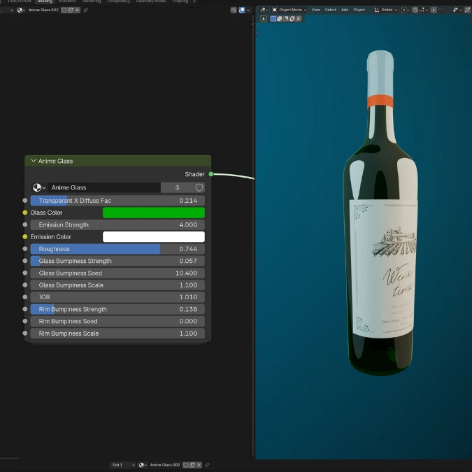The image size is (472, 472).
Task: Pin the node tree in bottom header
Action: [207, 465]
